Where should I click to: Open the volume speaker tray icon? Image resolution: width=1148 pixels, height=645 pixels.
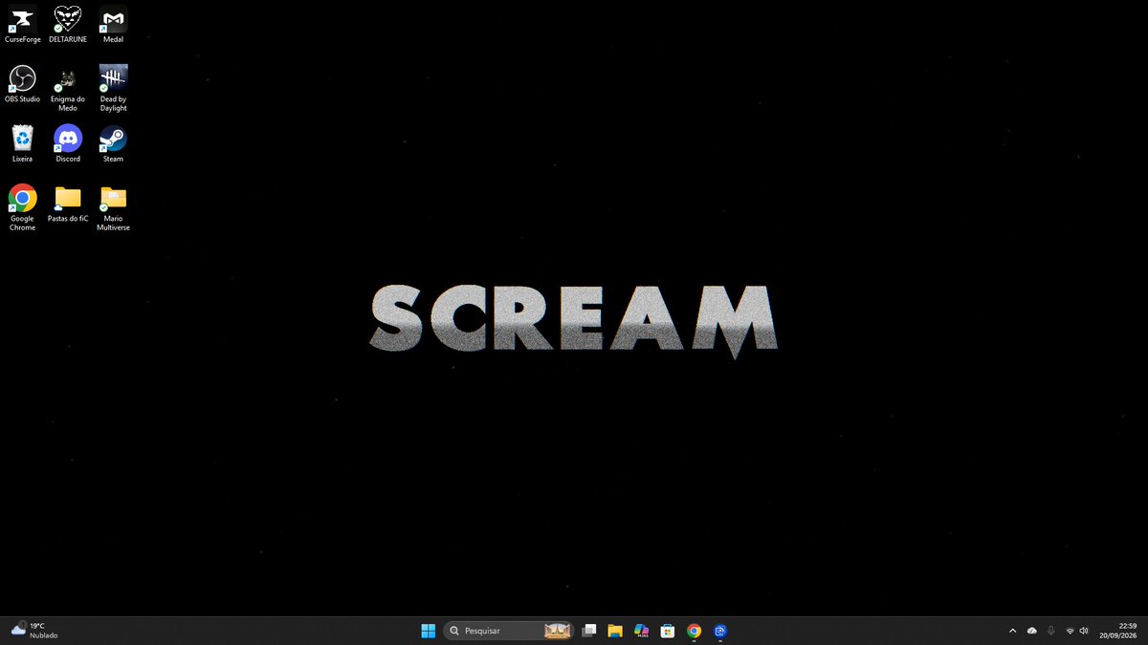point(1084,631)
